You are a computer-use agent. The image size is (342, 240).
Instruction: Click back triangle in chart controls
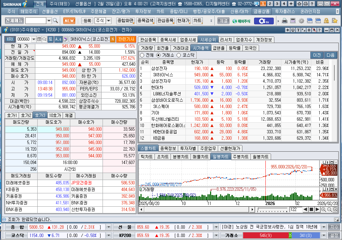(306, 210)
